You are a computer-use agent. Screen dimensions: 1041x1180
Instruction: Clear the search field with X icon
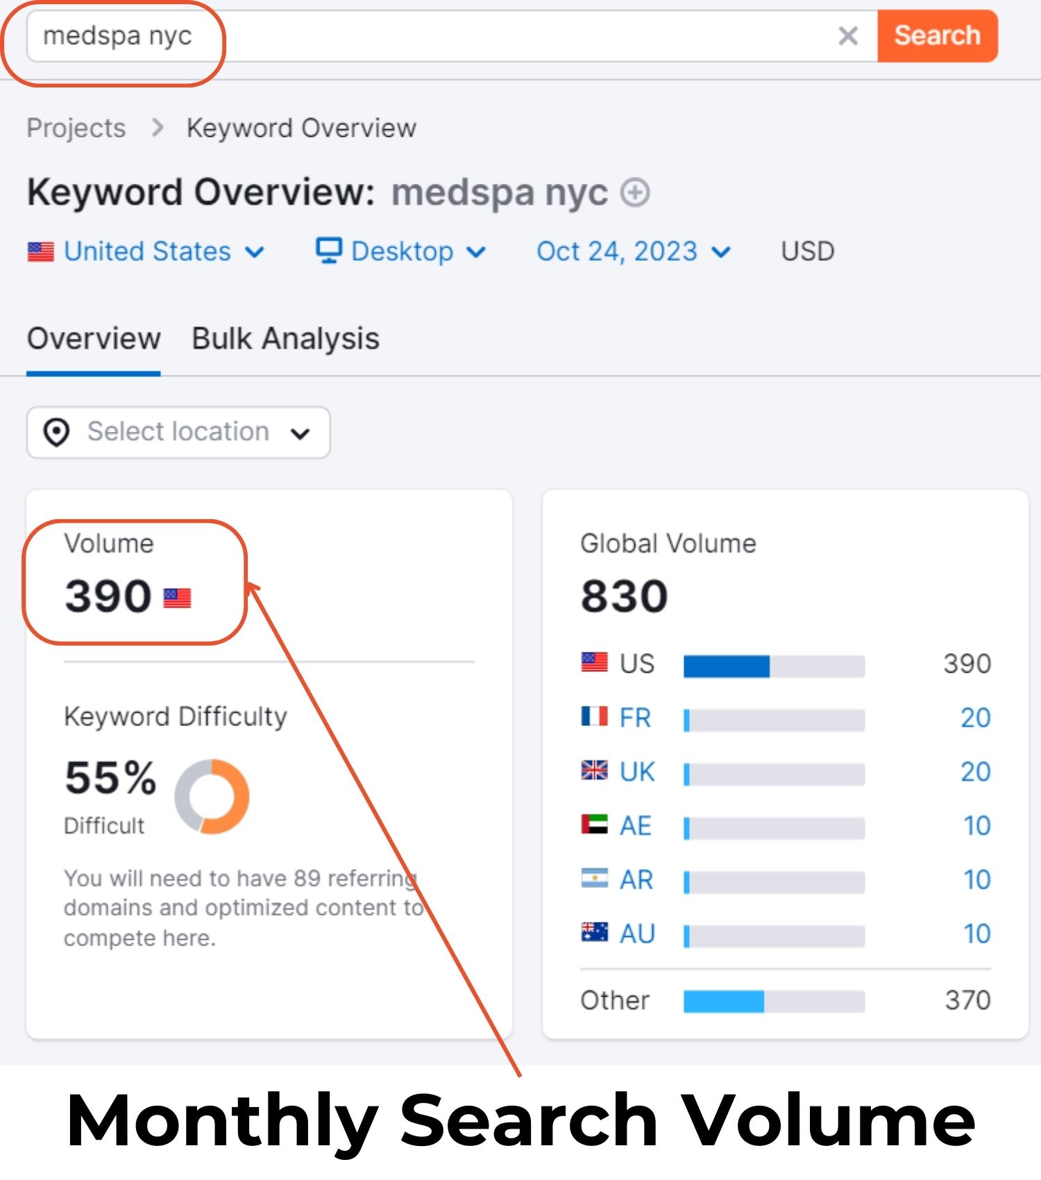click(847, 36)
